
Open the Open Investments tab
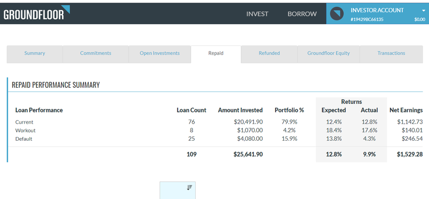tap(159, 53)
